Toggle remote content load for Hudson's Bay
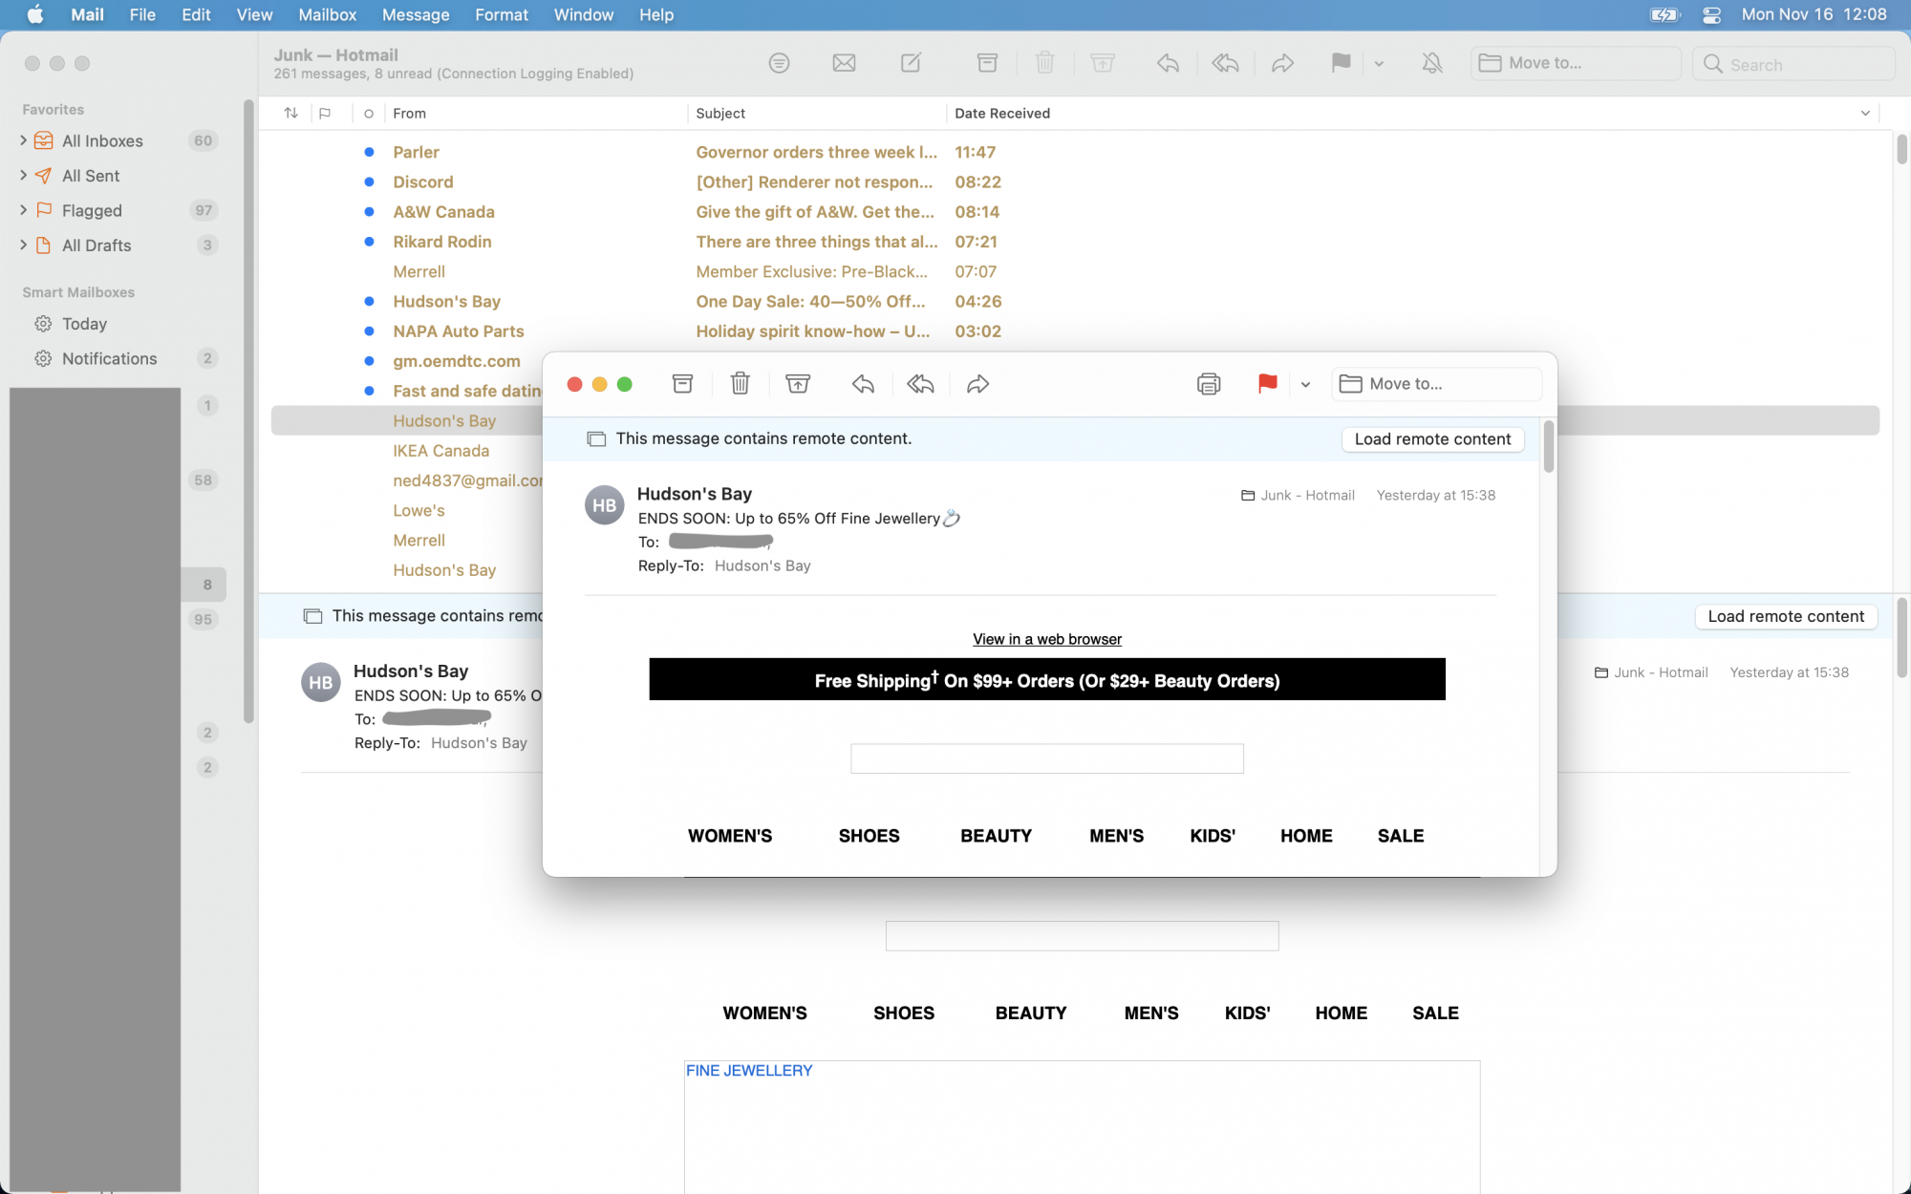 1430,438
